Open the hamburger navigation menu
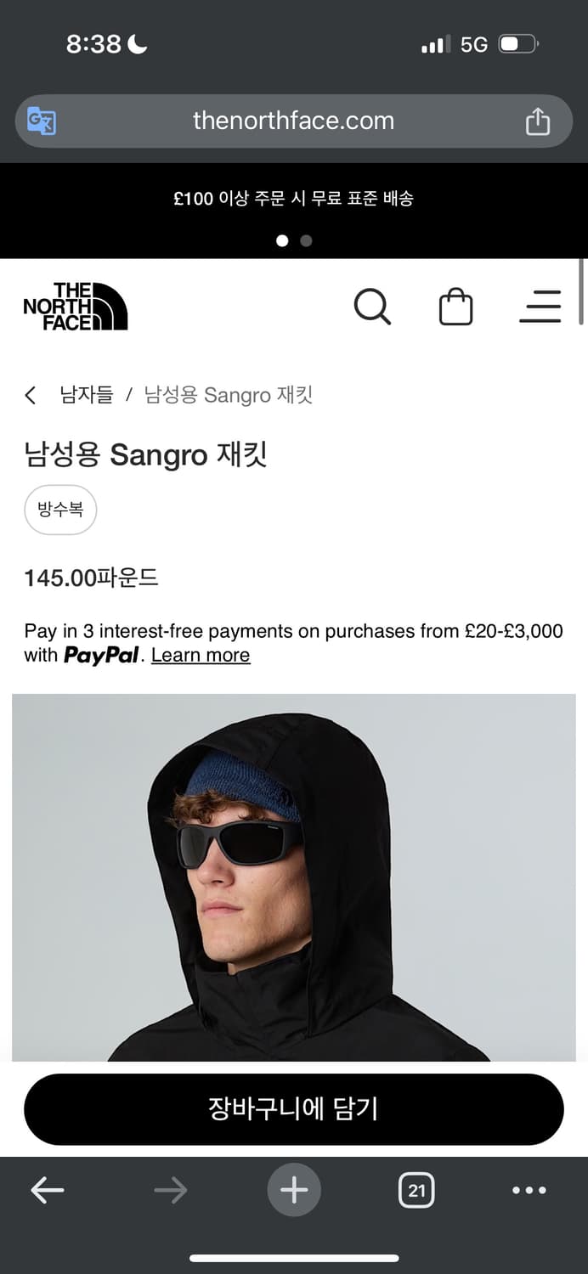 (x=540, y=307)
